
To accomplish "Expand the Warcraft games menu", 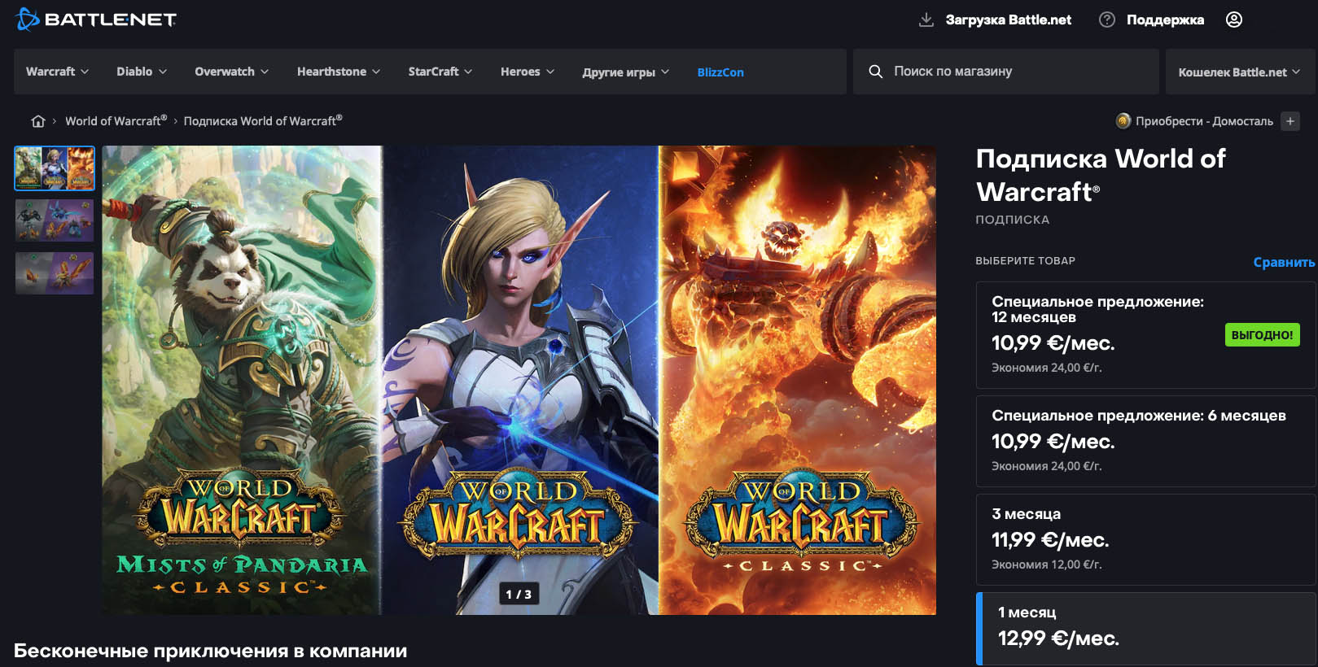I will click(57, 72).
